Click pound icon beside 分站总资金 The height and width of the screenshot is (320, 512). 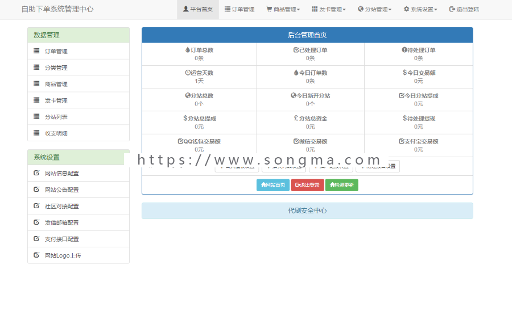coord(296,118)
